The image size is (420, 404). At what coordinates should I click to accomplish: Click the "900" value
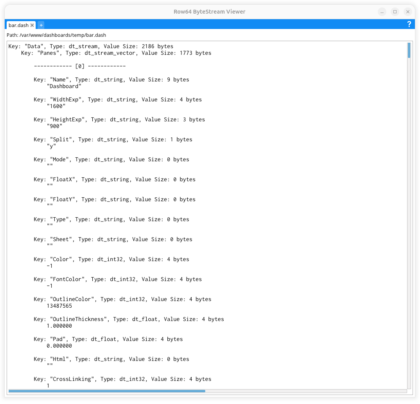54,126
